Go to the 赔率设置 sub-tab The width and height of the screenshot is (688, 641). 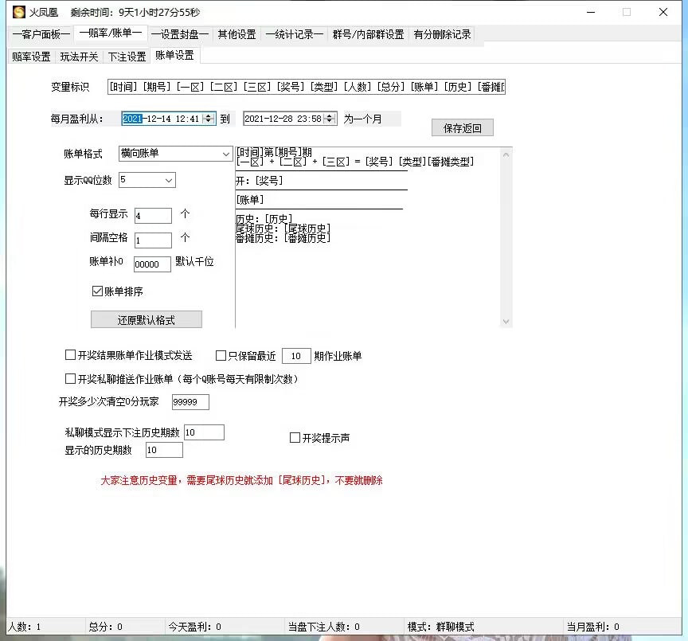click(x=31, y=57)
